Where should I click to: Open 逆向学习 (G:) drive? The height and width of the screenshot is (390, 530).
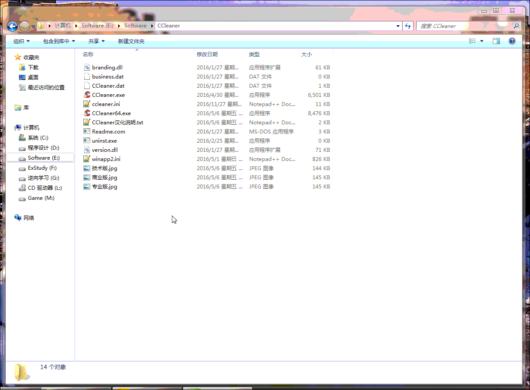pos(39,178)
